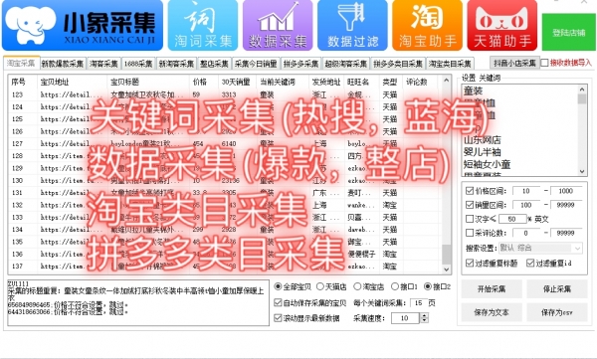597x359 pixels.
Task: Click the 采集速度 value field
Action: (406, 318)
